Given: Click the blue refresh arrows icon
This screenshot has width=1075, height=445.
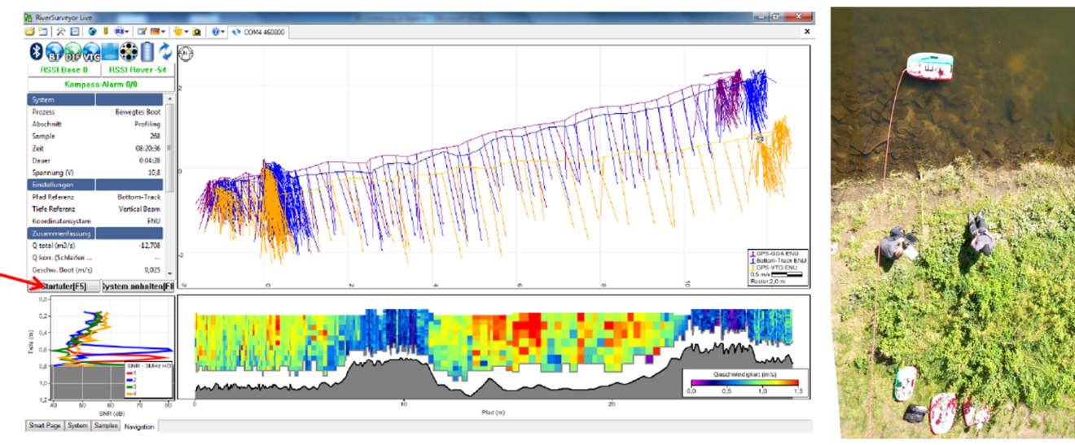Looking at the screenshot, I should click(x=165, y=52).
